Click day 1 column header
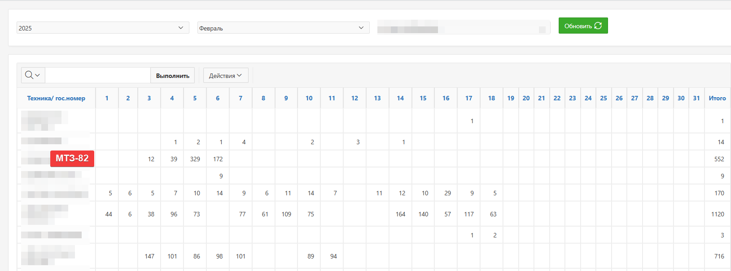This screenshot has height=271, width=731. point(107,98)
